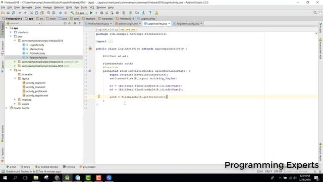Click the Copy toolbar icon
The width and height of the screenshot is (323, 182).
click(37, 13)
